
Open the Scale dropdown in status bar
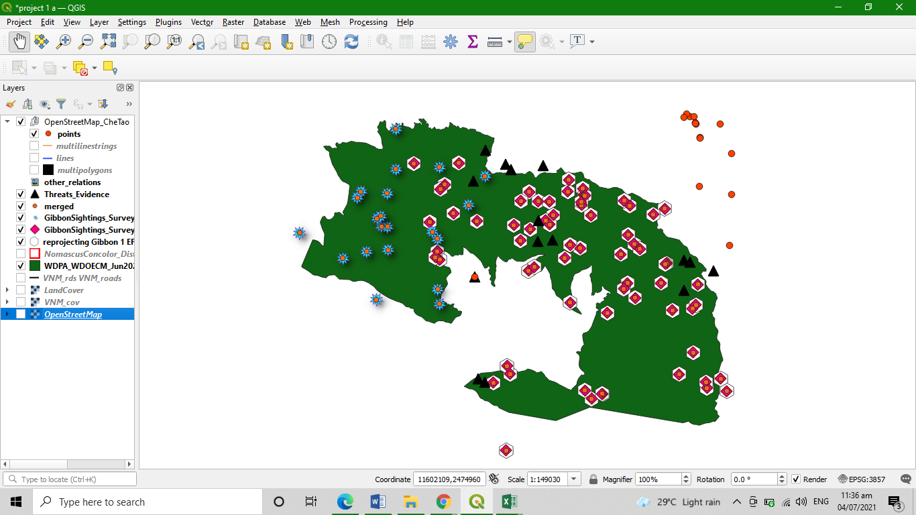click(574, 479)
